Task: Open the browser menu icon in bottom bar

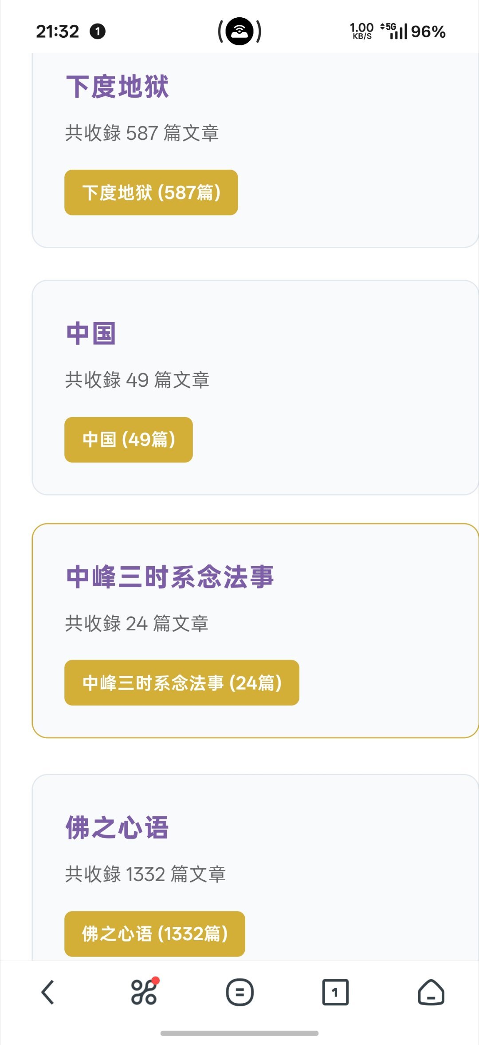Action: (239, 992)
